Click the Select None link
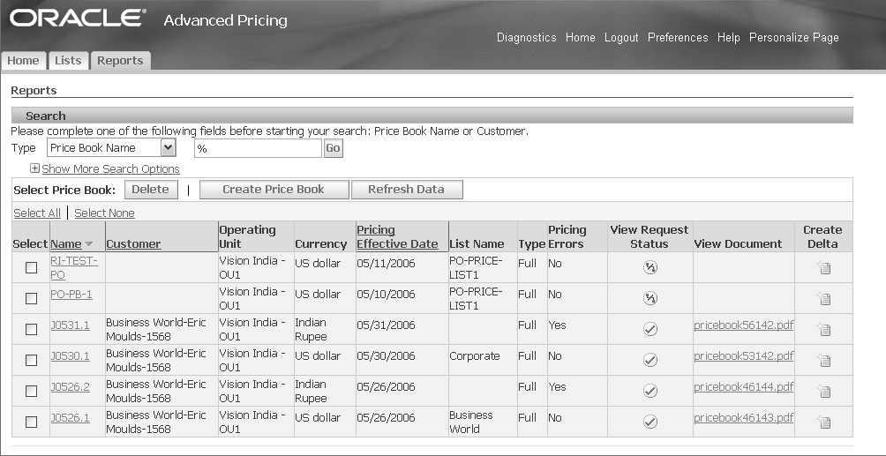The image size is (886, 456). (104, 213)
